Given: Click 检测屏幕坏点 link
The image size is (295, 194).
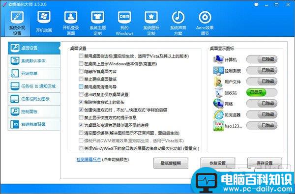Looking at the screenshot, I should 88,160.
